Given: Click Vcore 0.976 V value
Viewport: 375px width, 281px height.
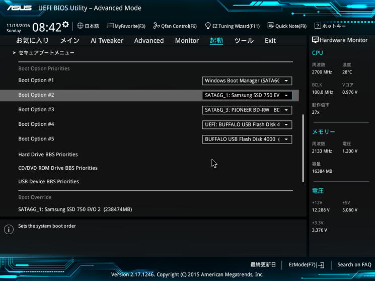Looking at the screenshot, I should (350, 92).
